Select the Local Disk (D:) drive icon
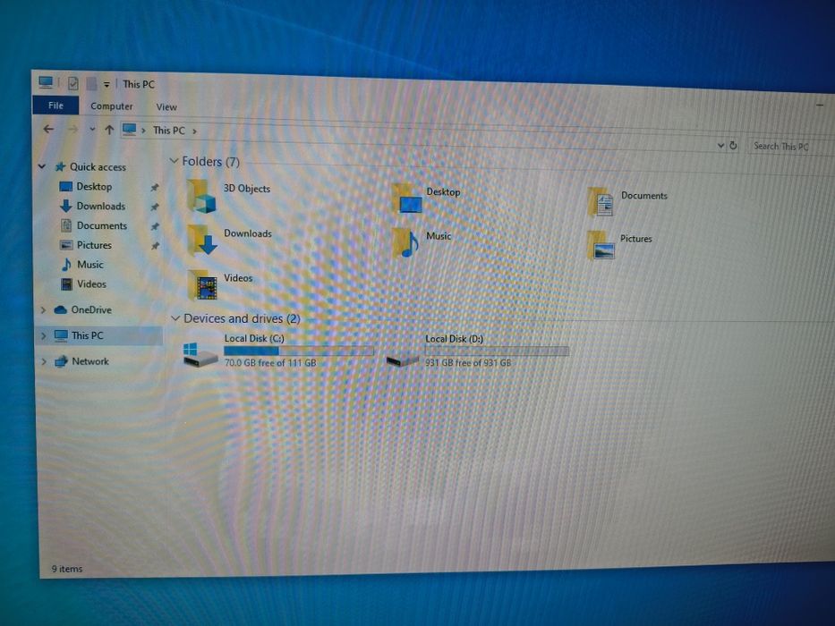The image size is (835, 626). (x=403, y=360)
